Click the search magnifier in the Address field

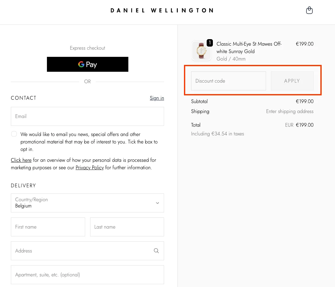(x=156, y=251)
